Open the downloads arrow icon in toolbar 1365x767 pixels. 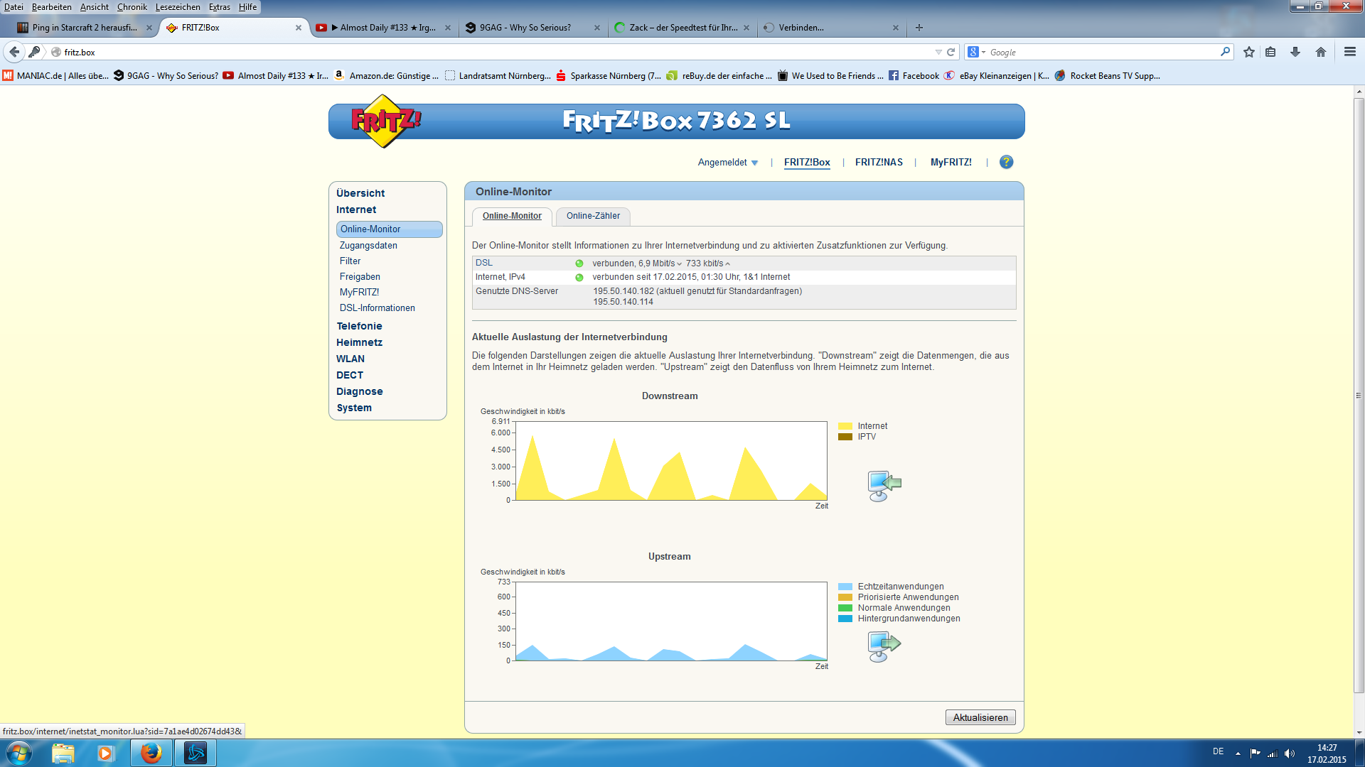[x=1295, y=52]
